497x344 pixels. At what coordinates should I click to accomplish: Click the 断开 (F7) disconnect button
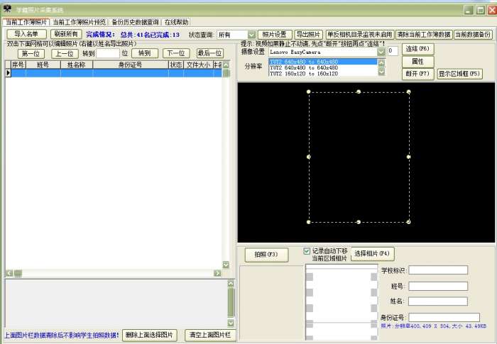pos(417,73)
